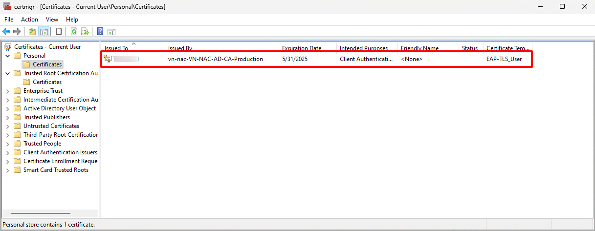Expand the Trusted Publishers node

[7, 117]
